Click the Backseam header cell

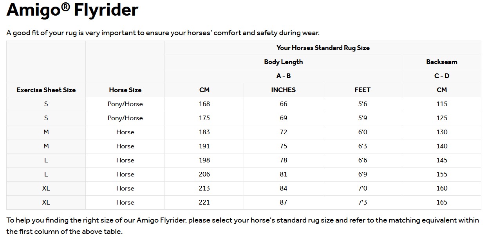[442, 62]
